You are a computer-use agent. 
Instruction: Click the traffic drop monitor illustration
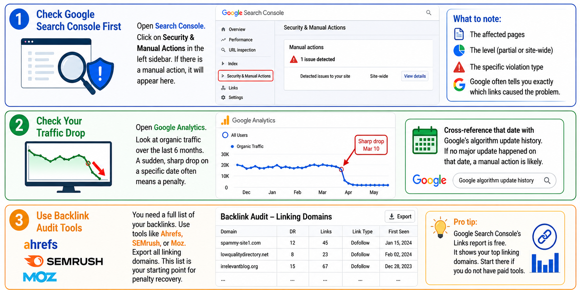(68, 167)
